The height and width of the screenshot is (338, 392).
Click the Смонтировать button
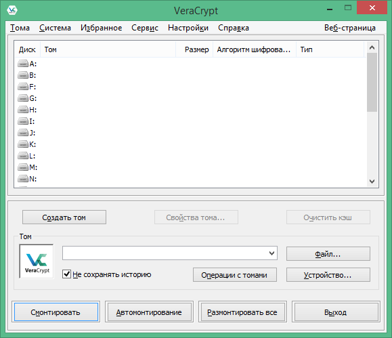click(x=56, y=312)
